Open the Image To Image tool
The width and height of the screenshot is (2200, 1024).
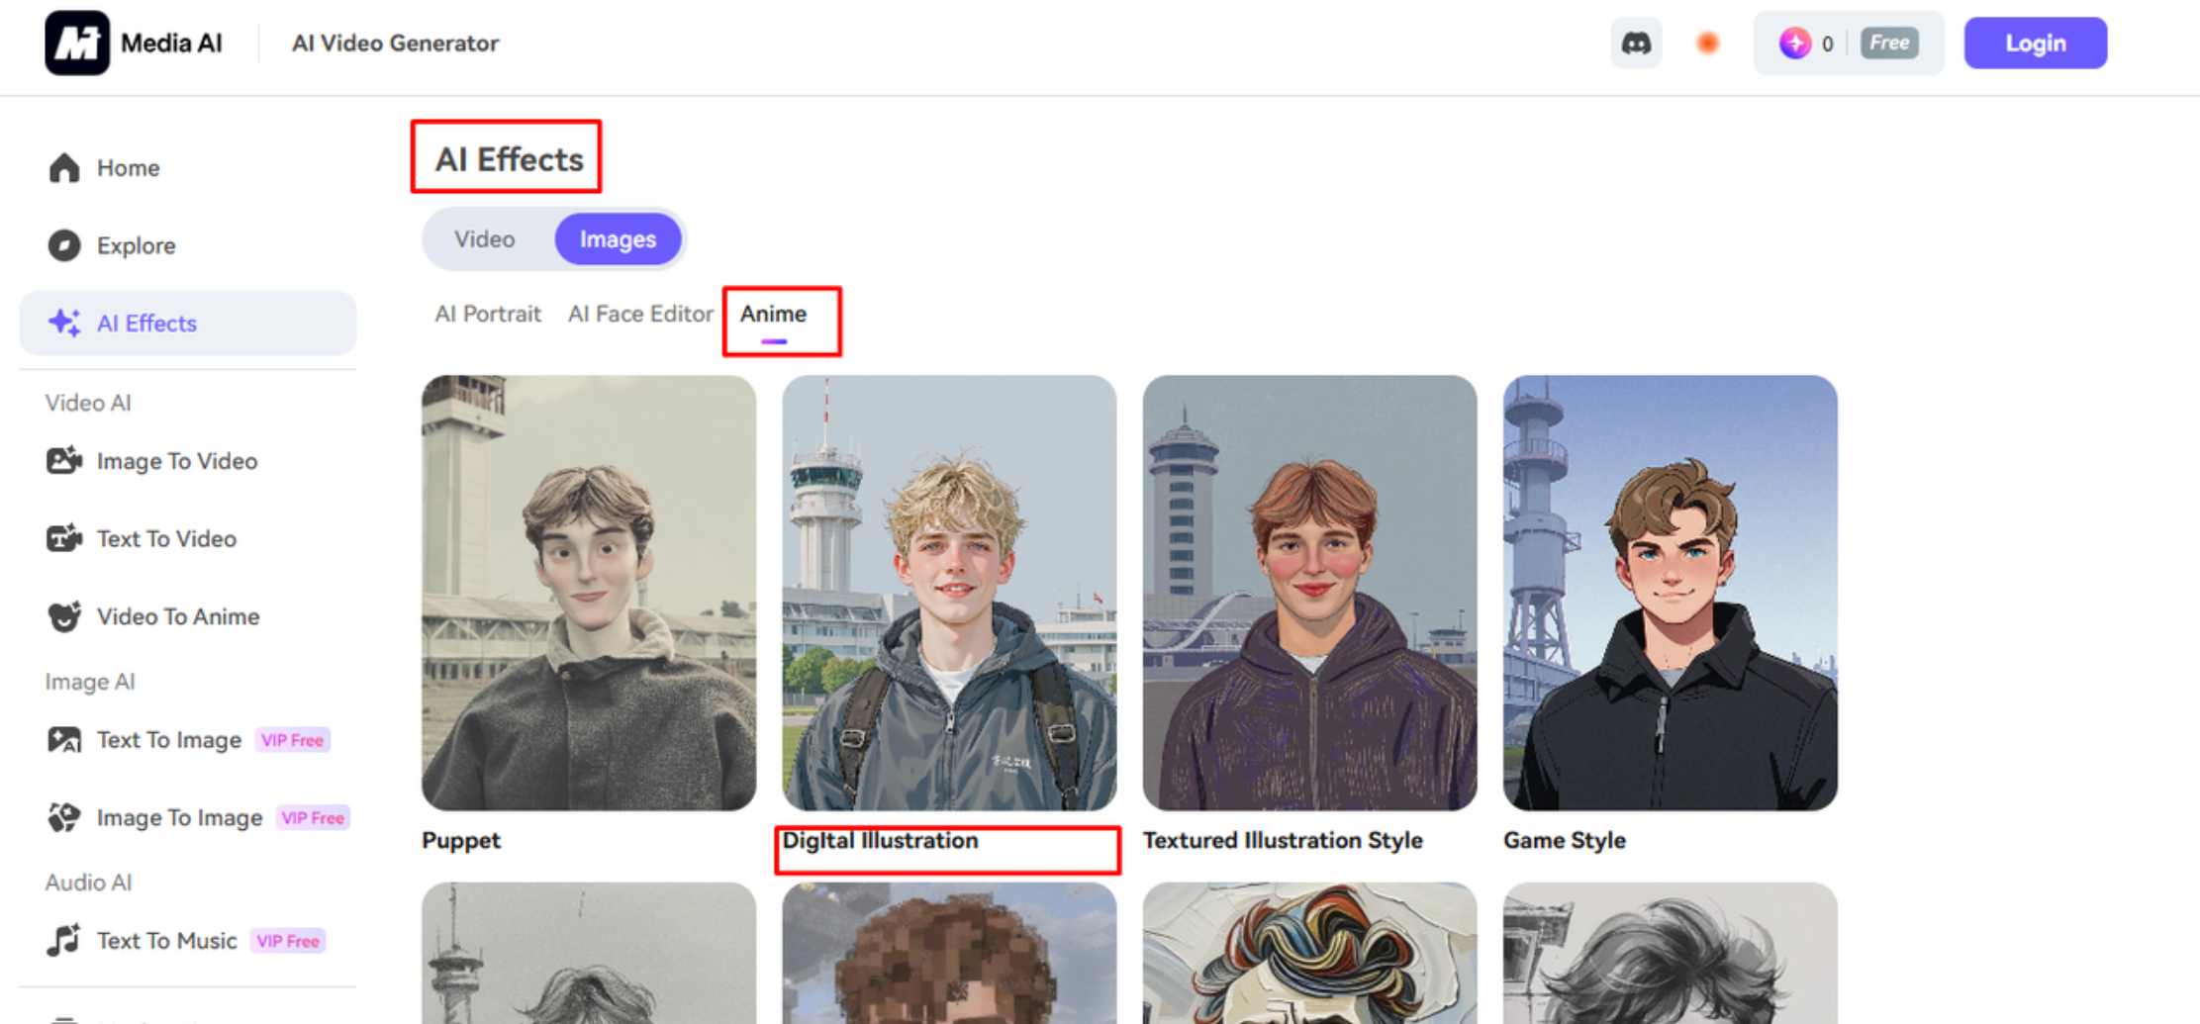[x=179, y=818]
